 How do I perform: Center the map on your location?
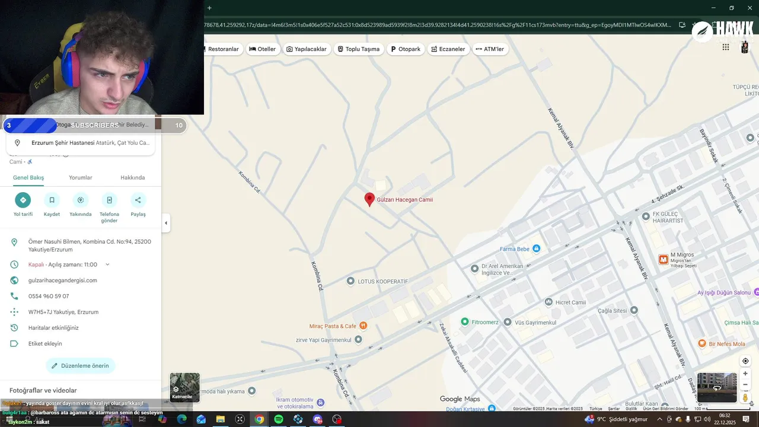[745, 361]
